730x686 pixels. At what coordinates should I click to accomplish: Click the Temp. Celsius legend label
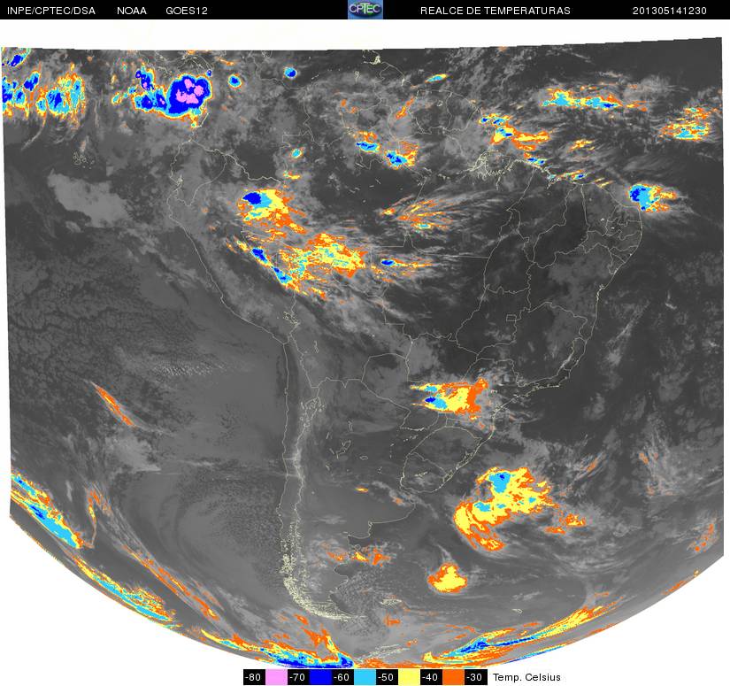(526, 677)
